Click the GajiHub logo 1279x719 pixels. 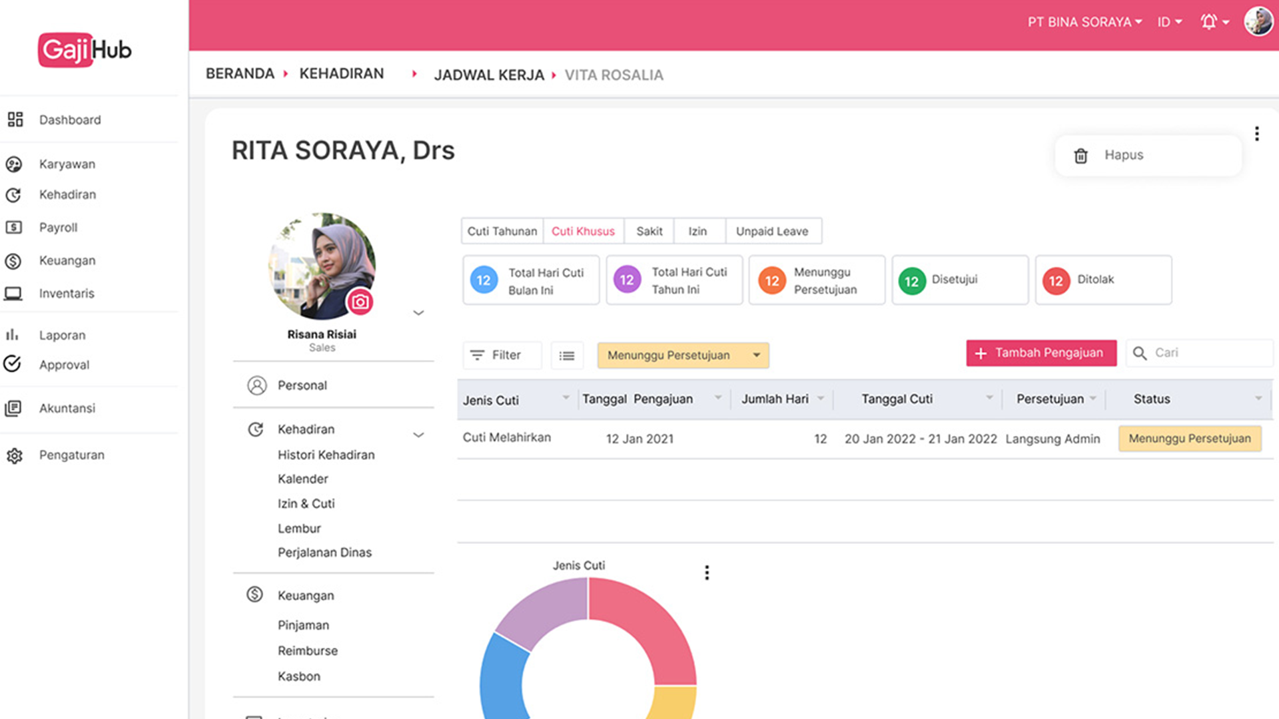[85, 50]
